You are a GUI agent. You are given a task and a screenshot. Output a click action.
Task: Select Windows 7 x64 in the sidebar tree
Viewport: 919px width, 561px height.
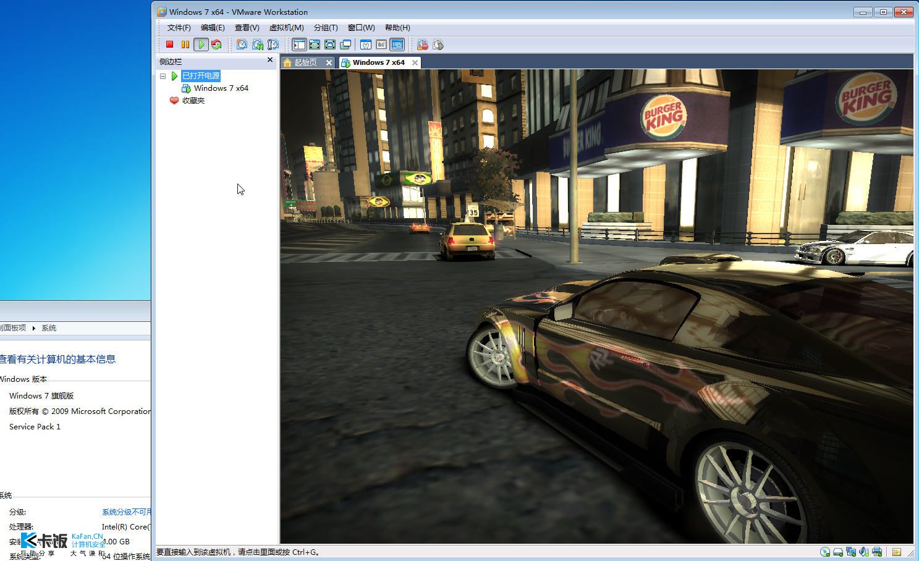221,88
